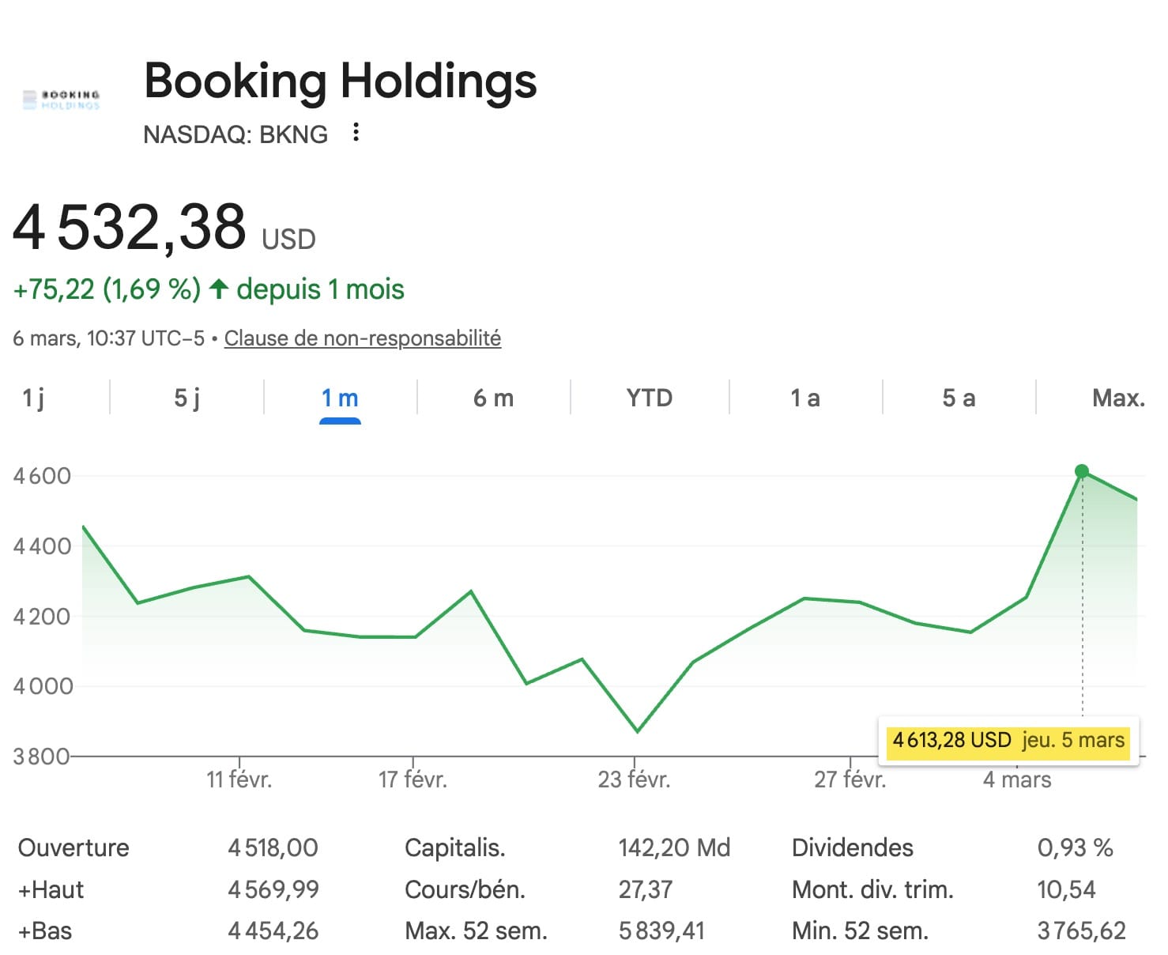This screenshot has height=955, width=1168.
Task: Open the three-dot menu beside NASDAQ: BKNG
Action: click(356, 132)
